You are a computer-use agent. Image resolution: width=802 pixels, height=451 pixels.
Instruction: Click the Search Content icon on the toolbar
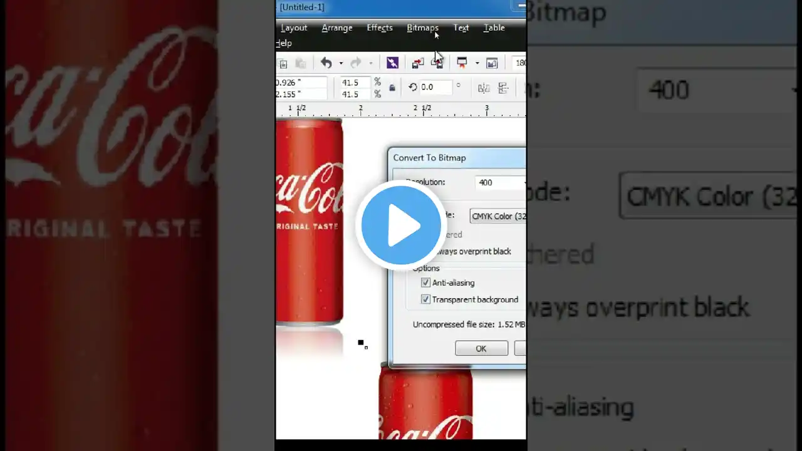pyautogui.click(x=392, y=63)
